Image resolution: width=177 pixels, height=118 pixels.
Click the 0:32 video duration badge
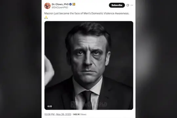[50, 106]
